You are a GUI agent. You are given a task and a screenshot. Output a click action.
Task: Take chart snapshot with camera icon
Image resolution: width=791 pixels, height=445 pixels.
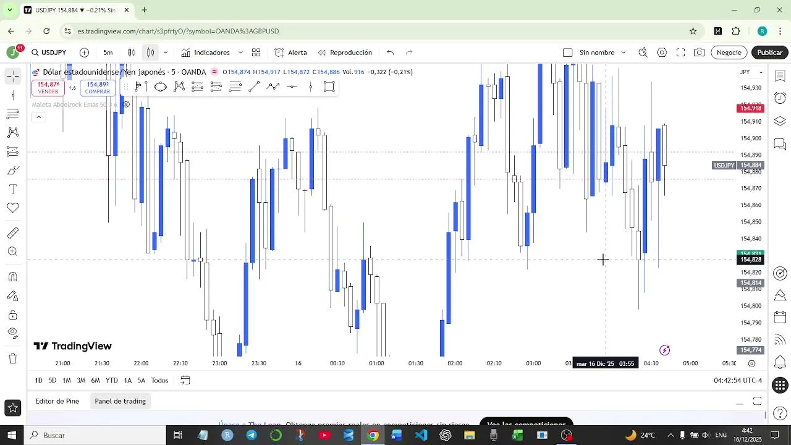pos(699,53)
